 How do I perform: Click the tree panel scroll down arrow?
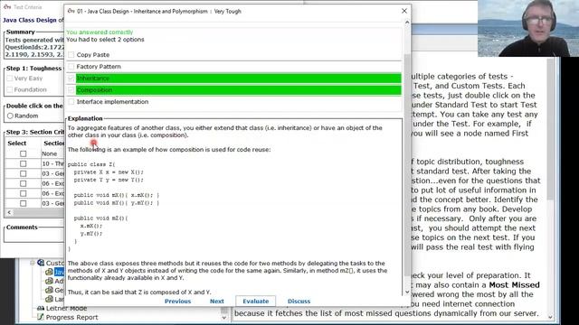click(x=224, y=317)
